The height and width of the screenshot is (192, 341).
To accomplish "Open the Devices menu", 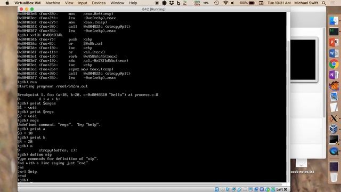I will tap(99, 3).
